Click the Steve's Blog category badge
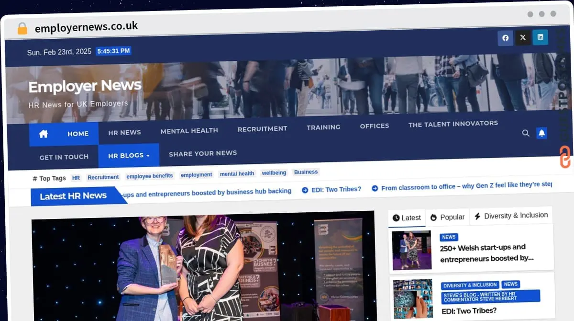This screenshot has width=574, height=321. [x=490, y=296]
